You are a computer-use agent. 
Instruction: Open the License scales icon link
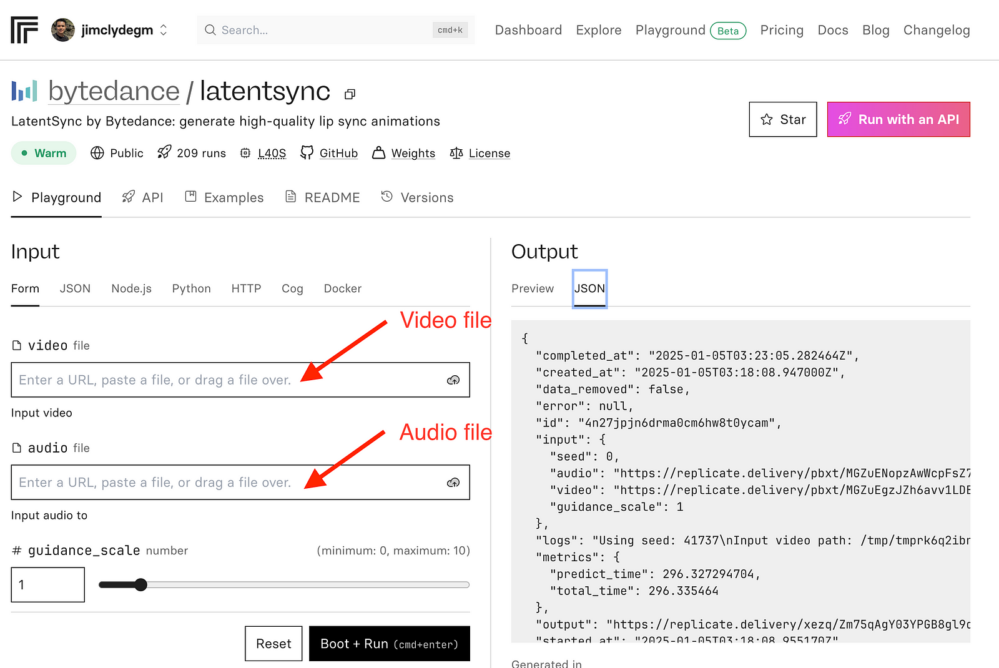click(x=457, y=153)
